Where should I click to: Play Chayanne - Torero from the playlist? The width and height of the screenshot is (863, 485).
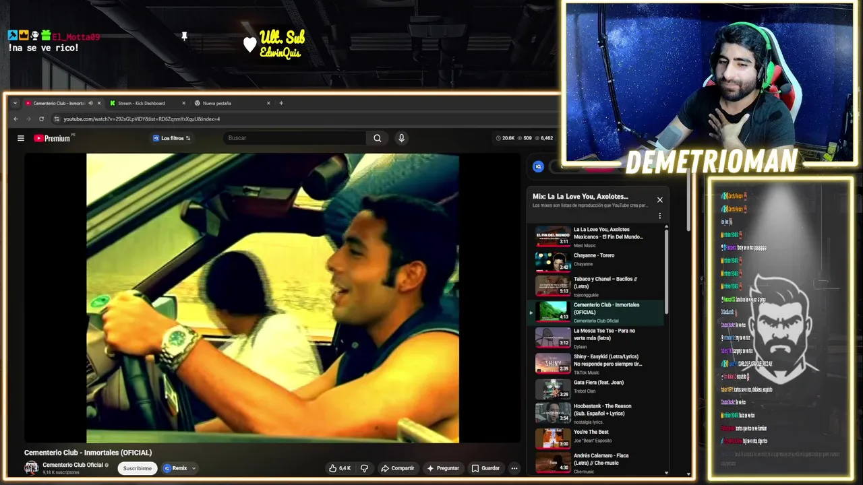click(x=599, y=260)
